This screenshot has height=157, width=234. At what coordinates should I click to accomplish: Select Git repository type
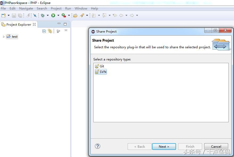(x=102, y=66)
